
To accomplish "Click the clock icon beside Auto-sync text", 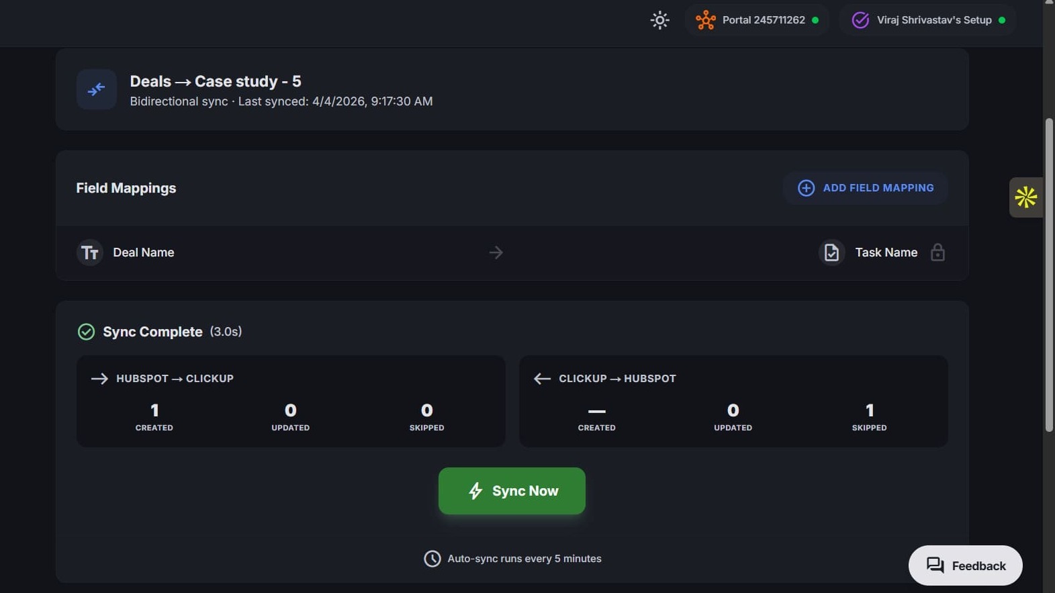I will pos(432,559).
